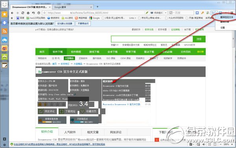Open the Downloads sidebar icon

4,23
